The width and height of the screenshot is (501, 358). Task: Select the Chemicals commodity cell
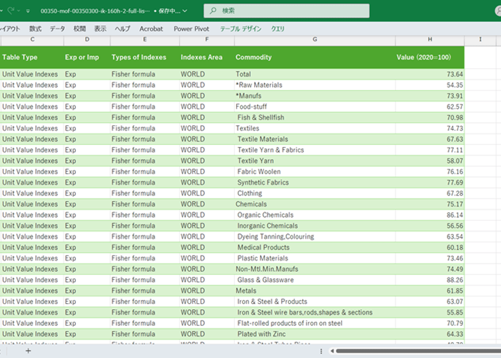tap(314, 204)
